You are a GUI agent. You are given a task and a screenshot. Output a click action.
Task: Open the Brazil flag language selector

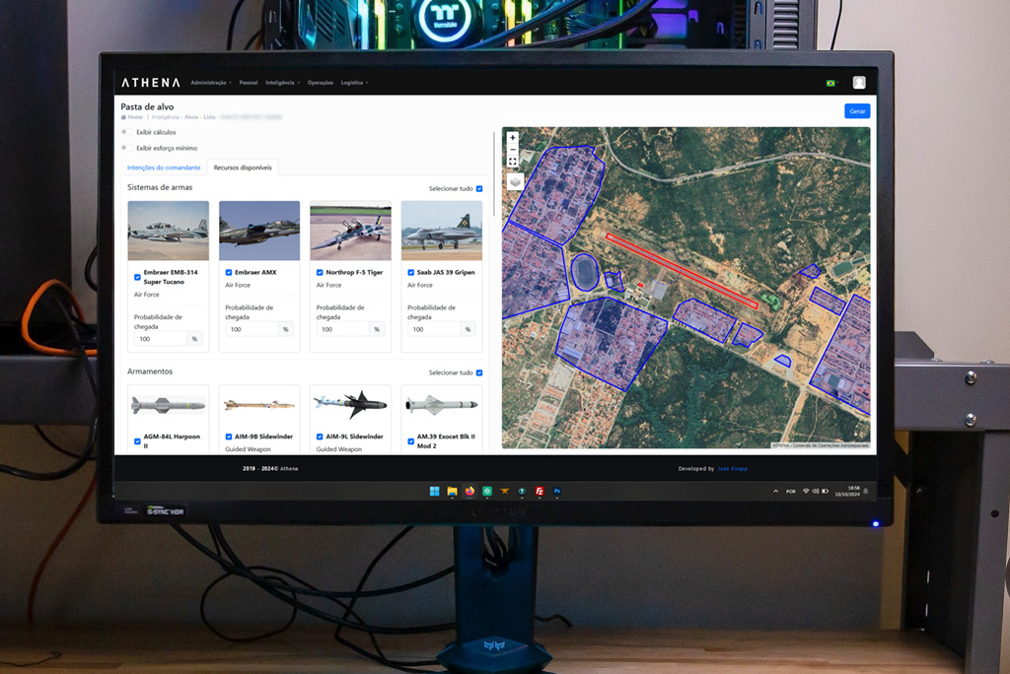pos(830,83)
